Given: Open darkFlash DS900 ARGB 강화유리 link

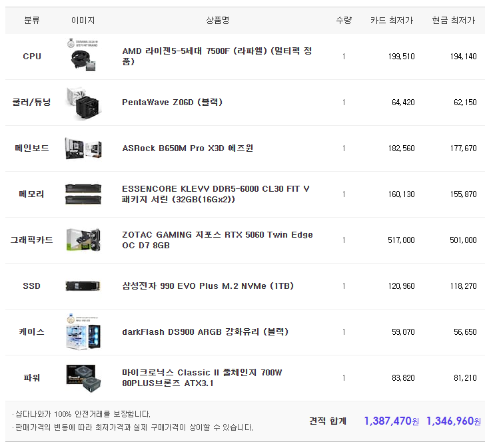Looking at the screenshot, I should coord(205,332).
